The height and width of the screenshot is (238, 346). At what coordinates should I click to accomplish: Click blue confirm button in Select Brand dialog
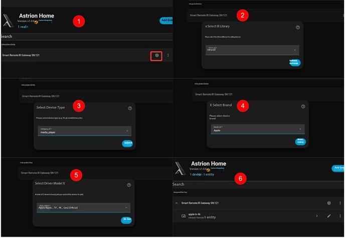tap(300, 142)
